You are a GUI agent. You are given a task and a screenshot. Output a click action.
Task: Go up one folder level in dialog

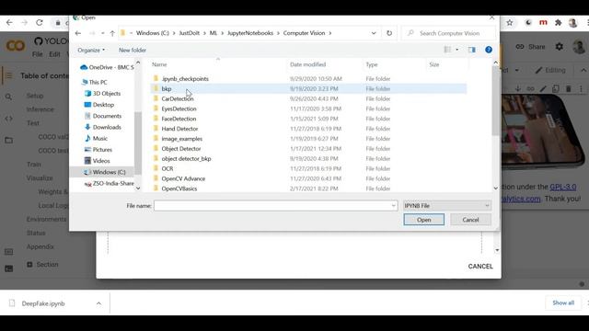[112, 33]
